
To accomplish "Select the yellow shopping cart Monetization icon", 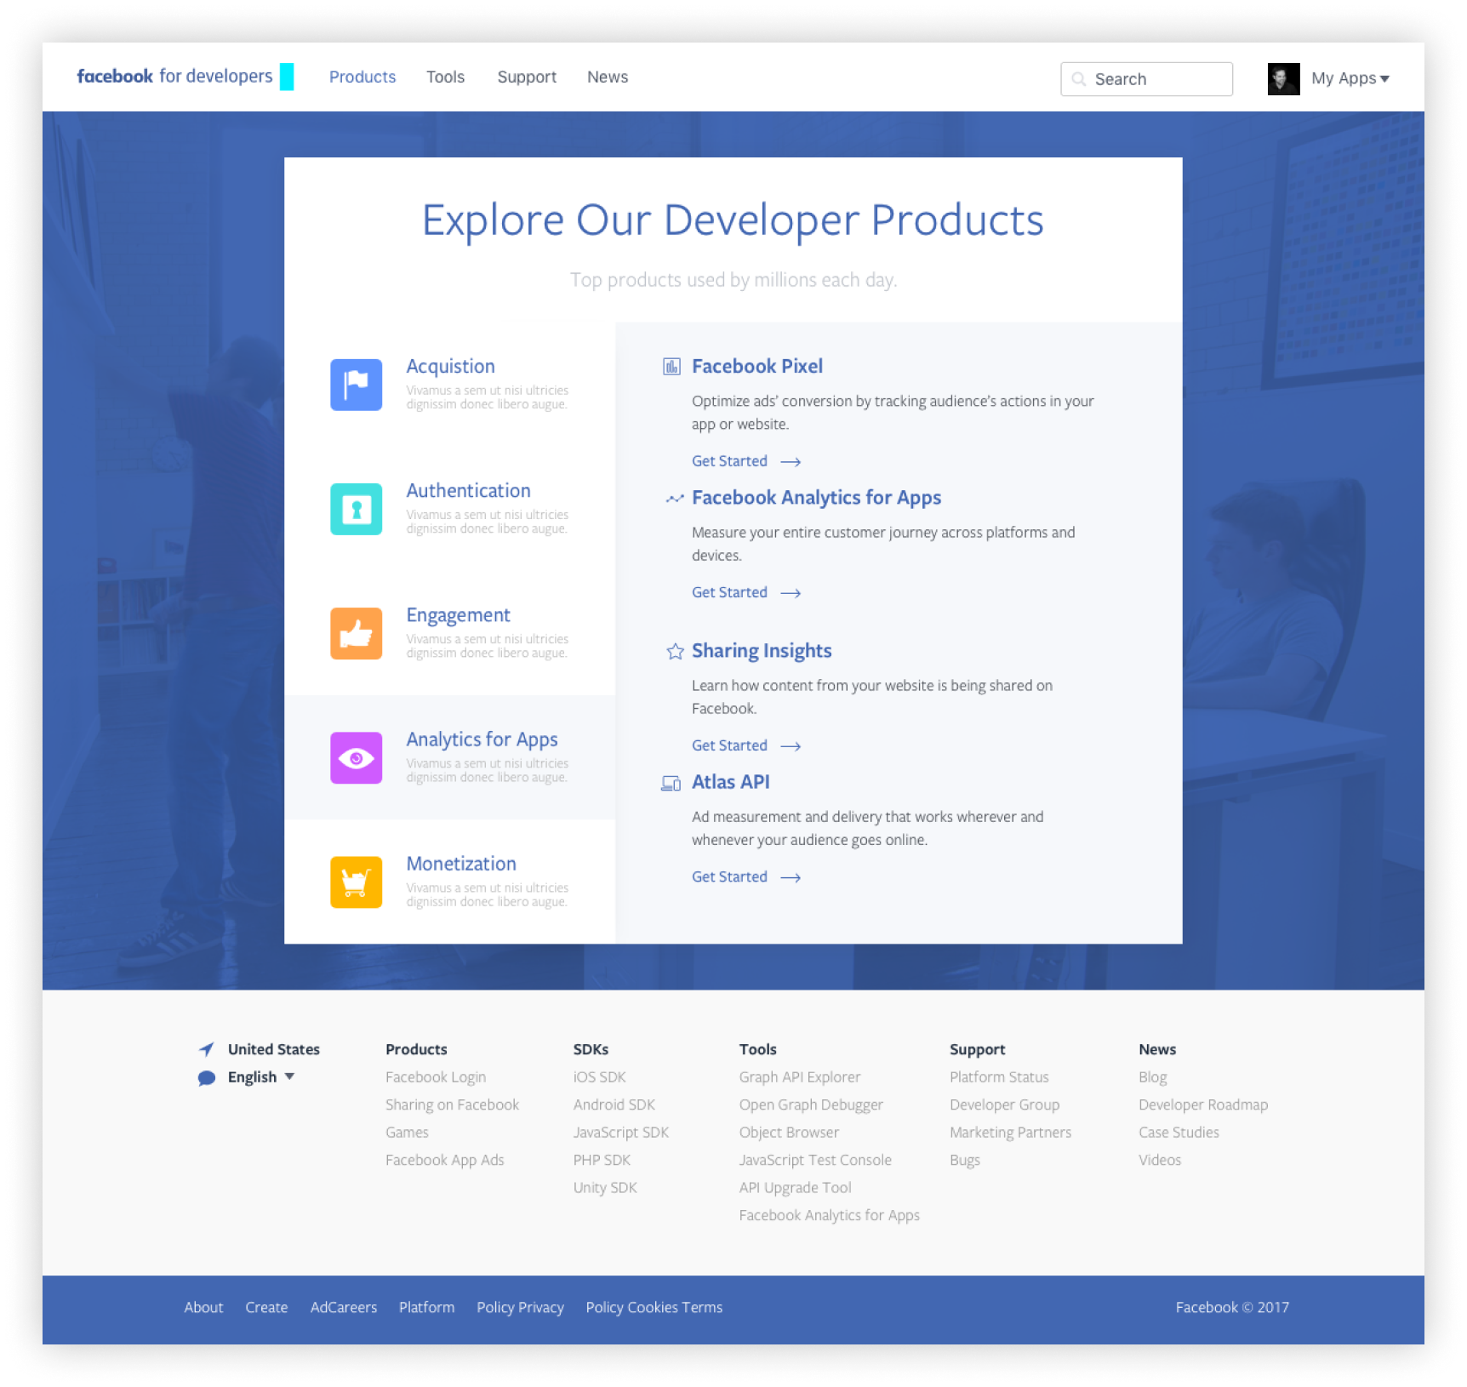I will click(x=356, y=882).
